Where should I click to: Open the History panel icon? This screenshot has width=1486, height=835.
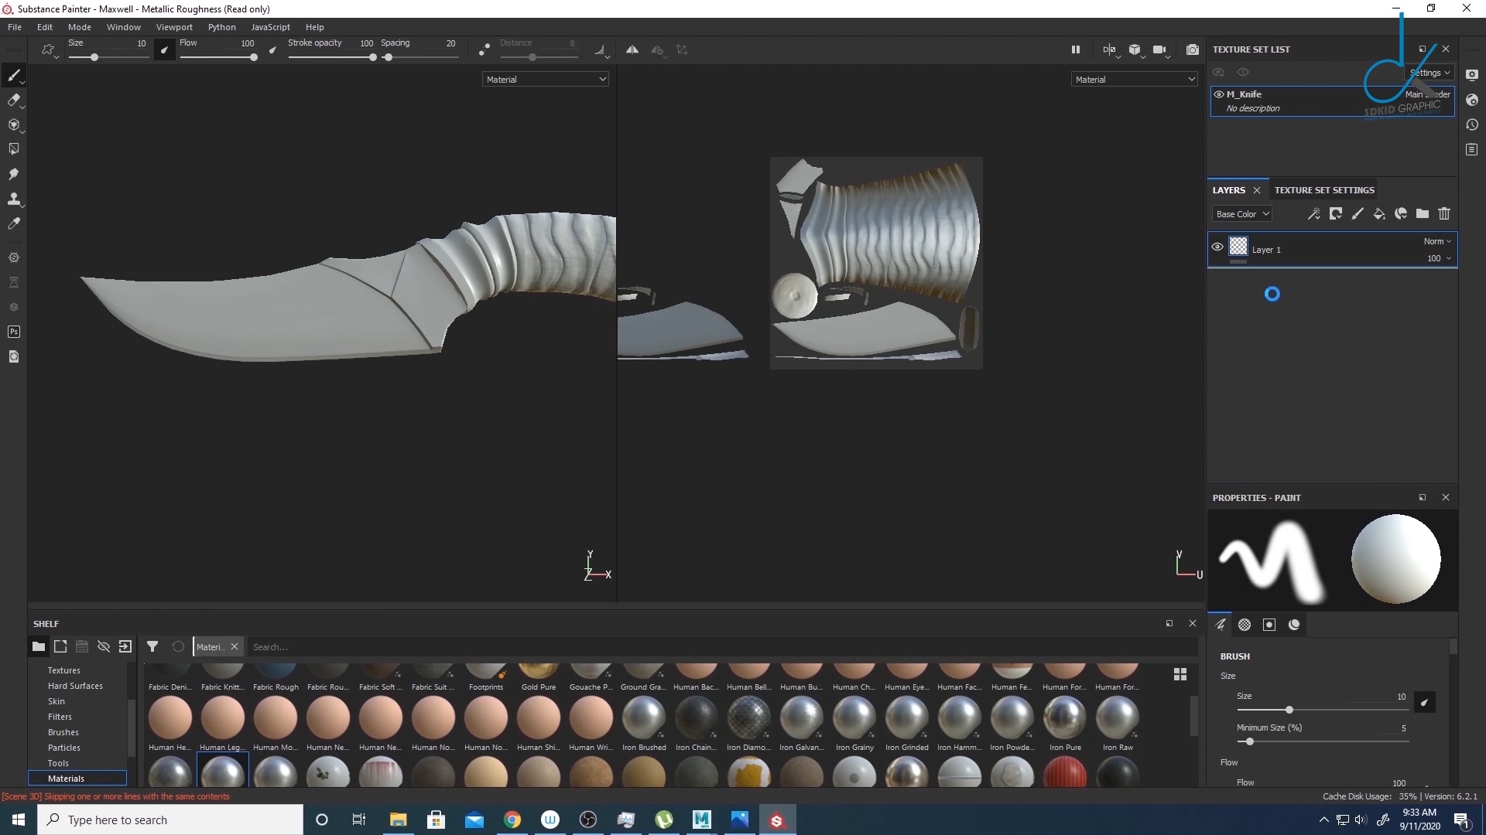1472,124
